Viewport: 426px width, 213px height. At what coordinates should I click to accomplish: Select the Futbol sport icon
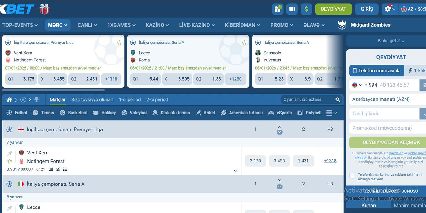click(x=9, y=113)
